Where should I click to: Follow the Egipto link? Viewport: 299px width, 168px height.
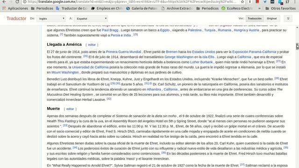click(165, 30)
